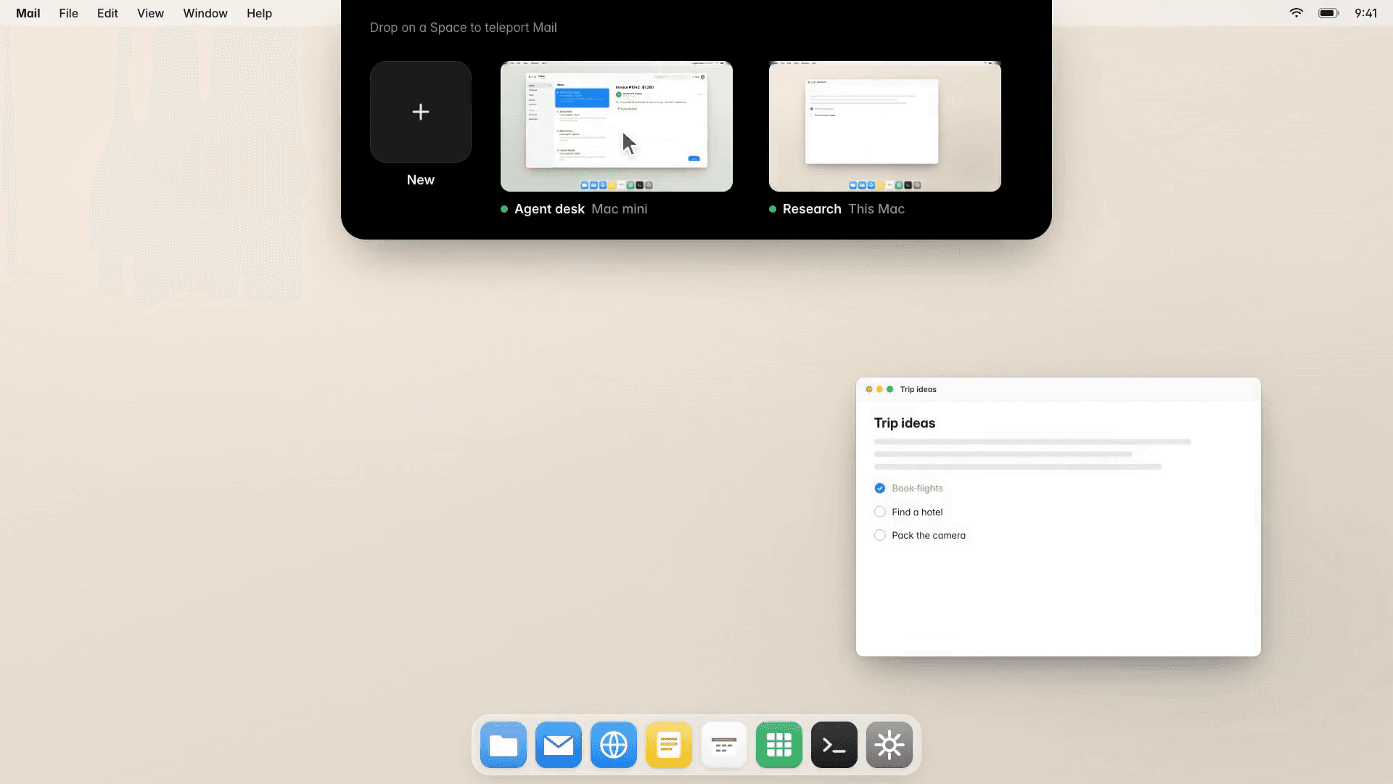The width and height of the screenshot is (1393, 784).
Task: Select the Research space thumbnail
Action: tap(885, 126)
